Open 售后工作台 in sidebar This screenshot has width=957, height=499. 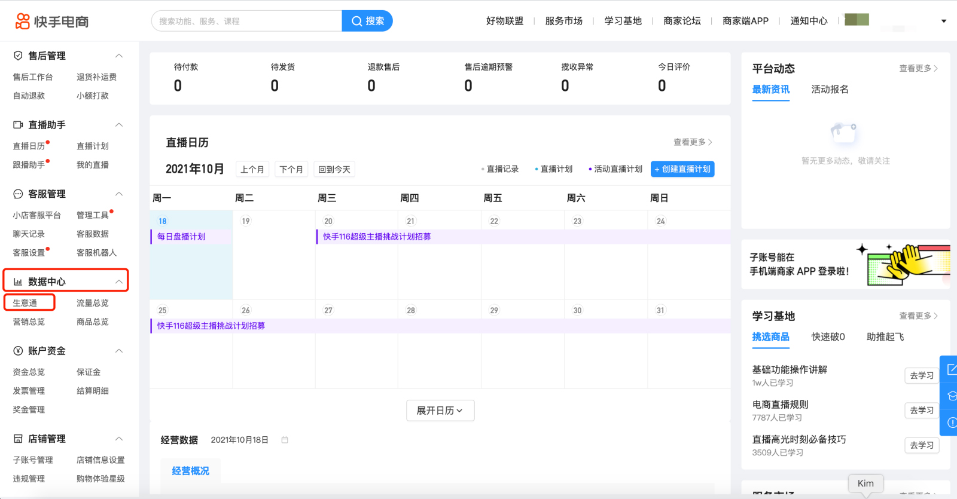tap(33, 77)
